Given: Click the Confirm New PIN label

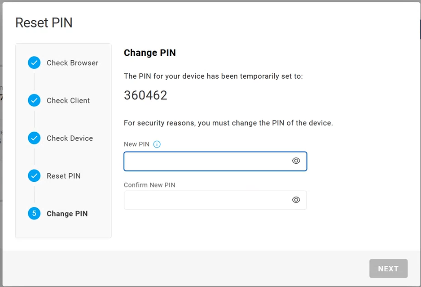Looking at the screenshot, I should tap(149, 185).
